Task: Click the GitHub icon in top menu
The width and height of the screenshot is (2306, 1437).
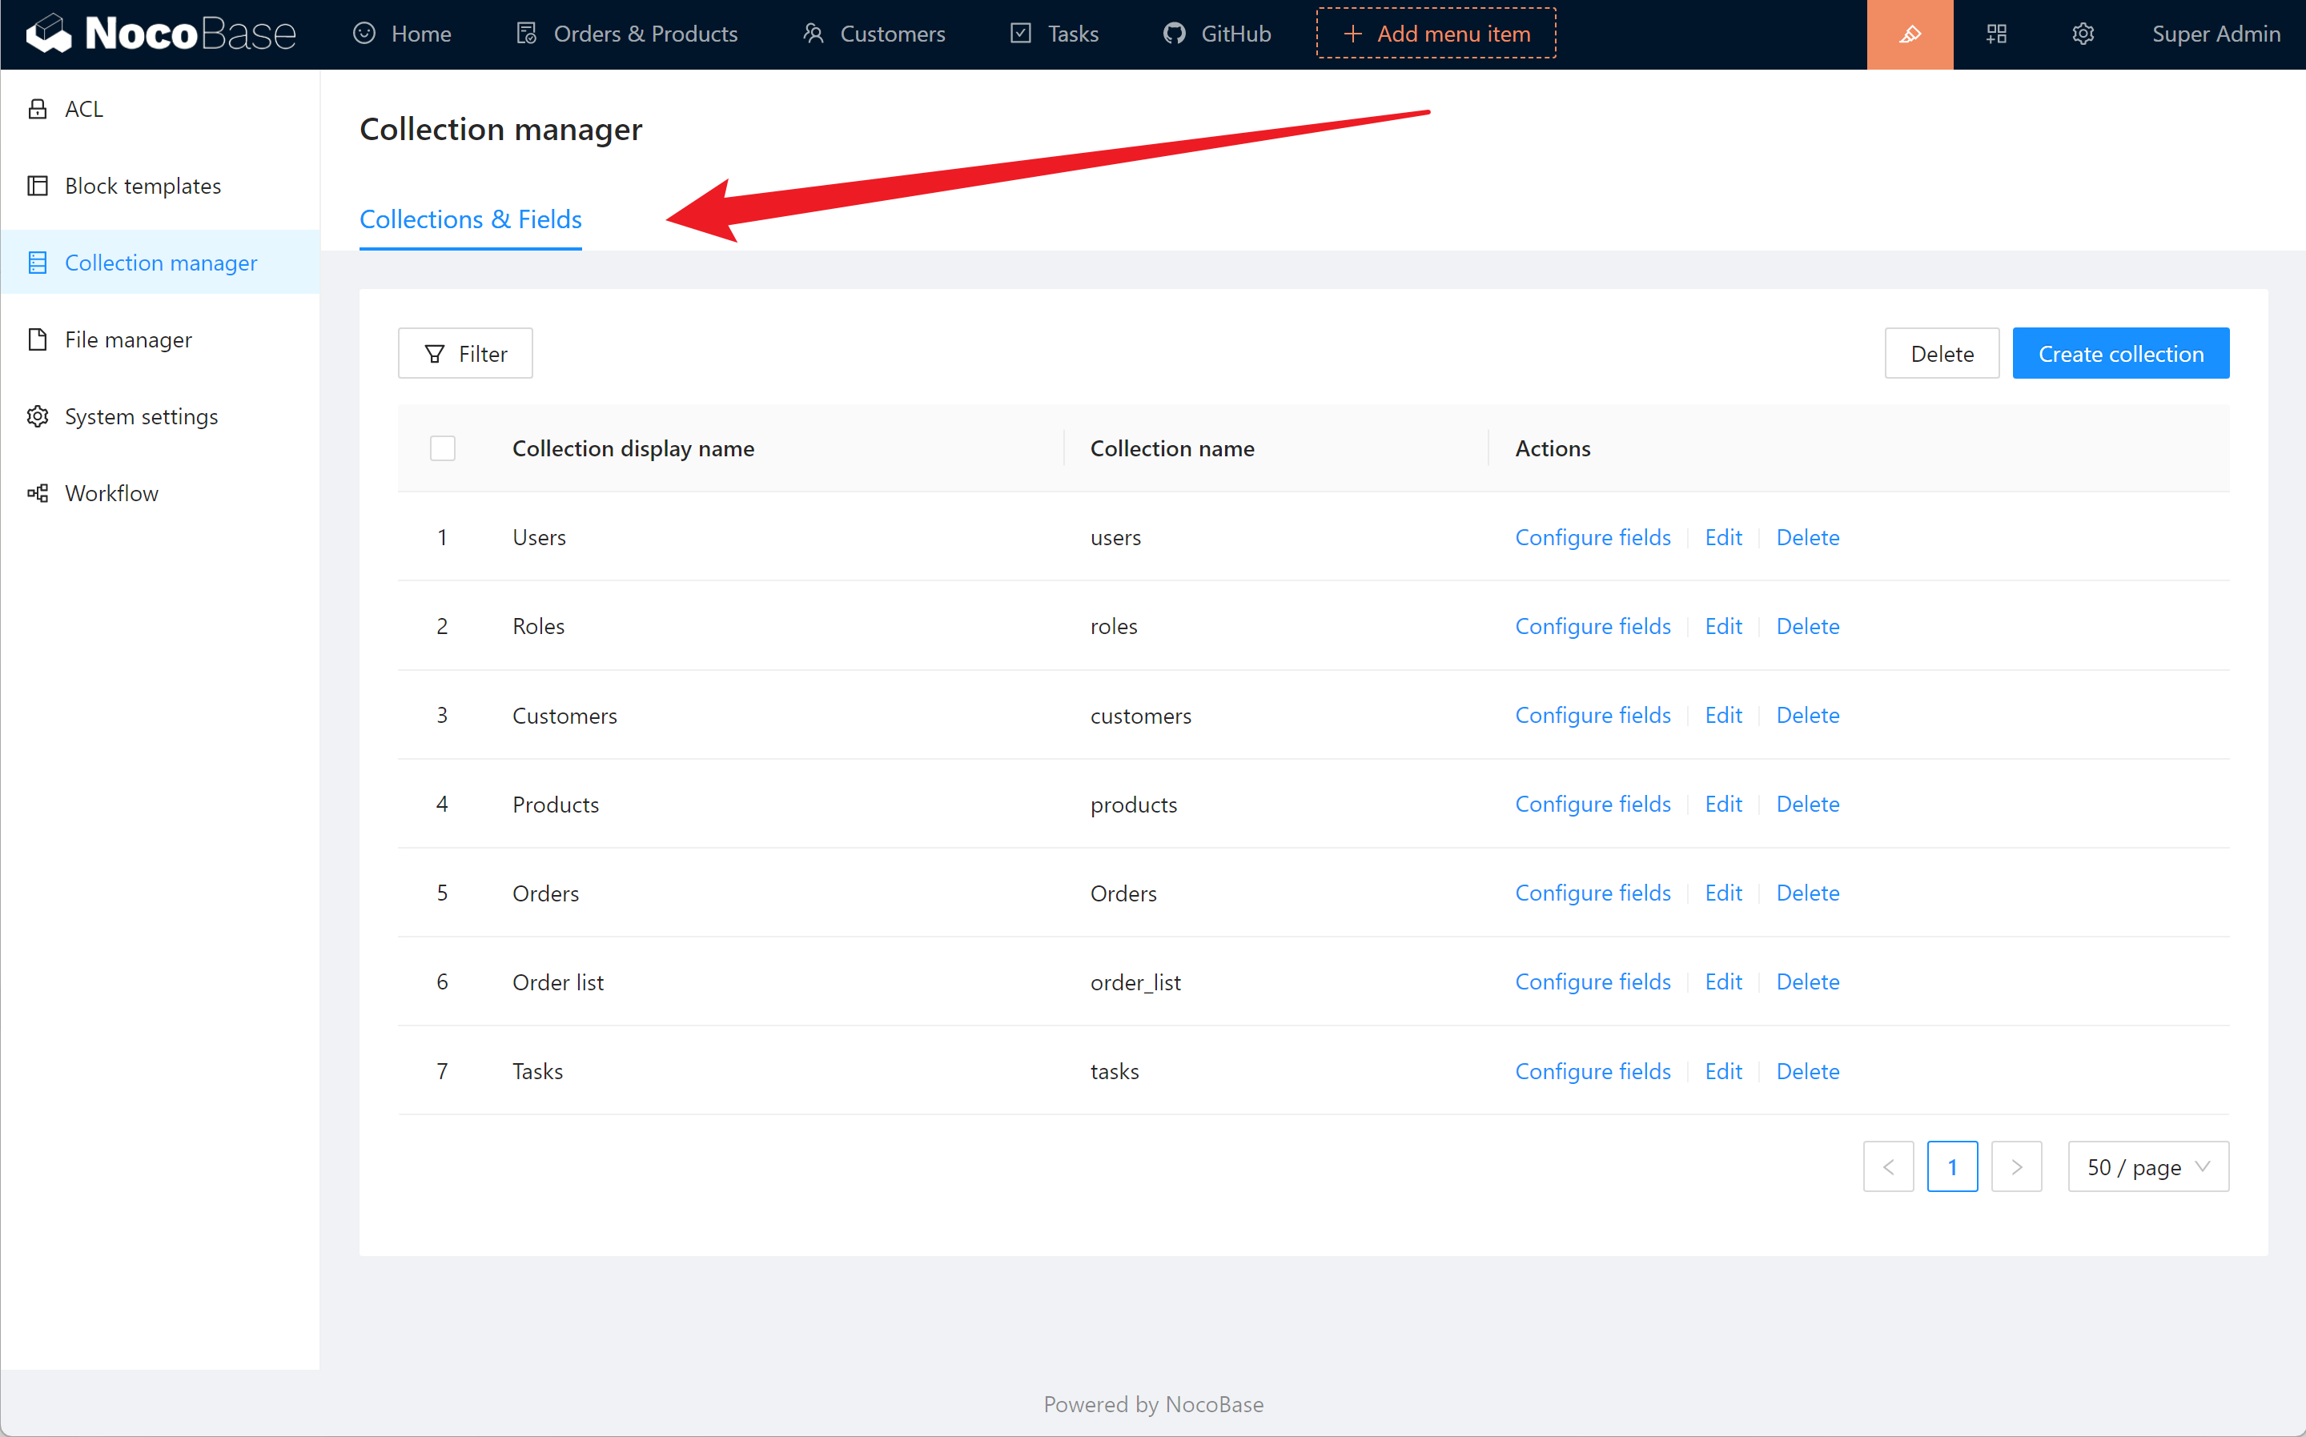Action: 1174,34
